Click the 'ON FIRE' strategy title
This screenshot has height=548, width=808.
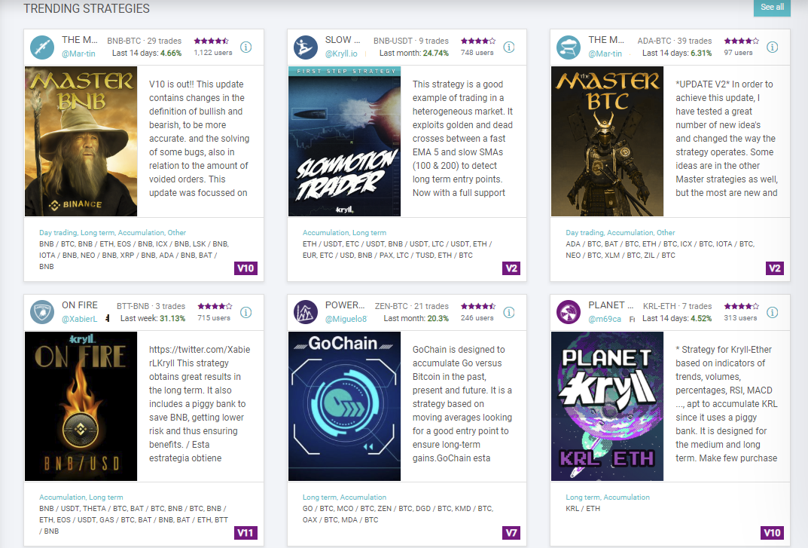point(79,305)
